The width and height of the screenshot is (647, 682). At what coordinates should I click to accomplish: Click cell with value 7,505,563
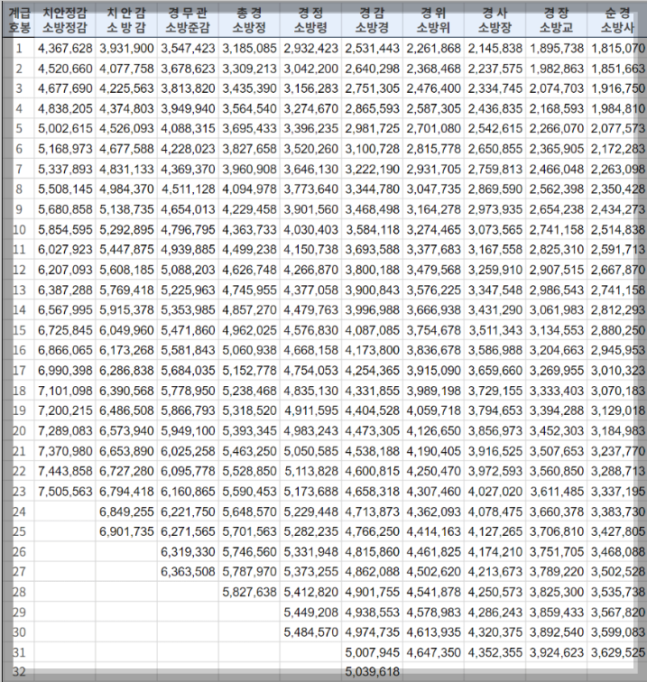65,492
